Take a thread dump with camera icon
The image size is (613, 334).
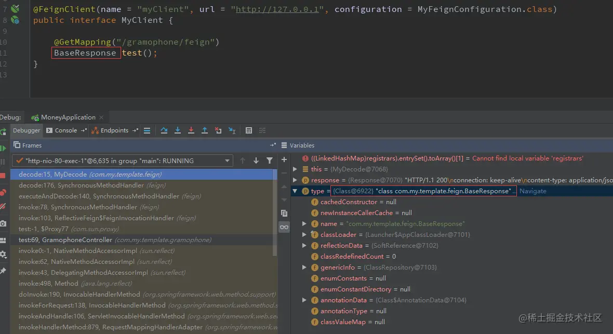coord(3,223)
